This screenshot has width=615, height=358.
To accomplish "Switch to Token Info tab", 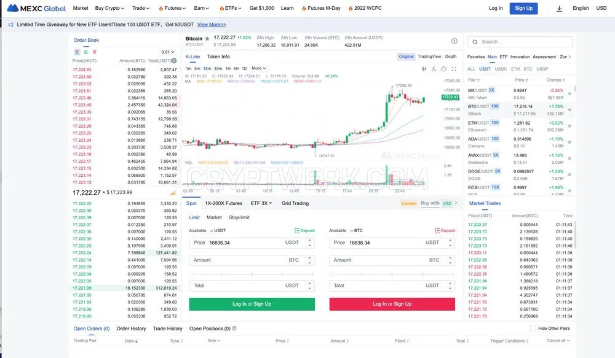I will 218,56.
